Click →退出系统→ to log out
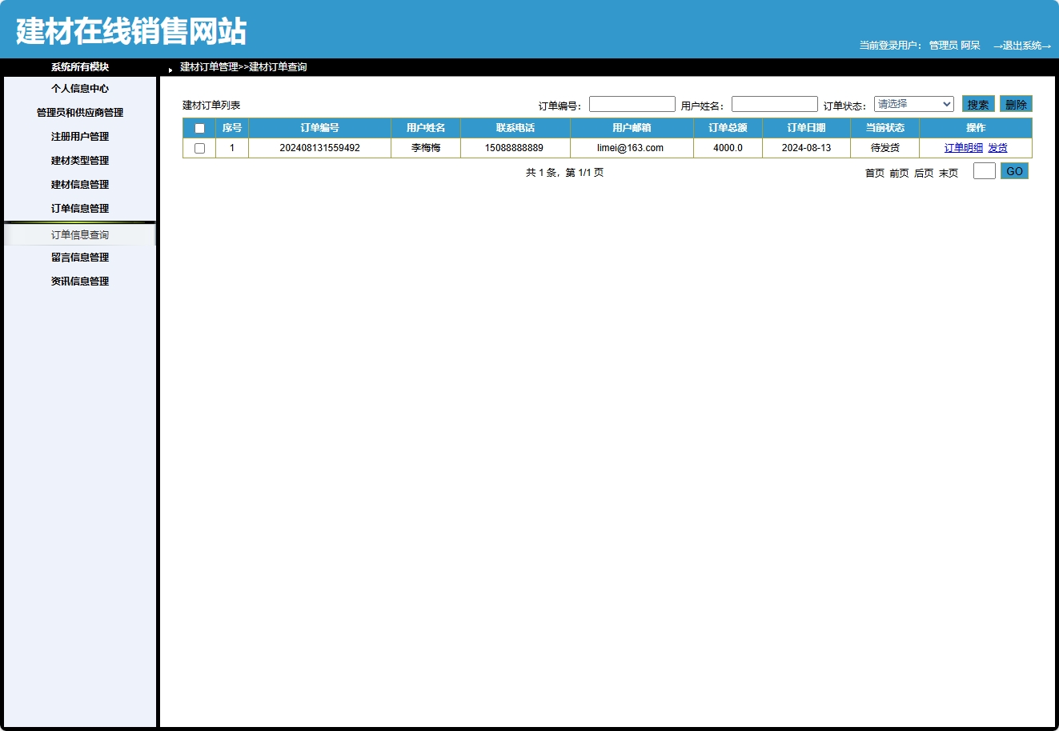This screenshot has width=1059, height=731. [1023, 46]
